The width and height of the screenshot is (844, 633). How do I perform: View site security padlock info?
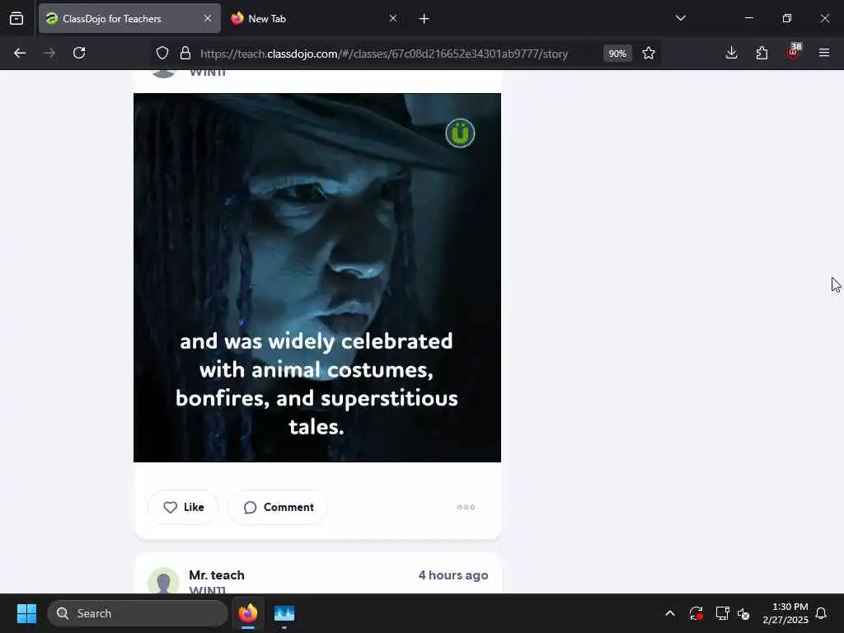coord(185,54)
